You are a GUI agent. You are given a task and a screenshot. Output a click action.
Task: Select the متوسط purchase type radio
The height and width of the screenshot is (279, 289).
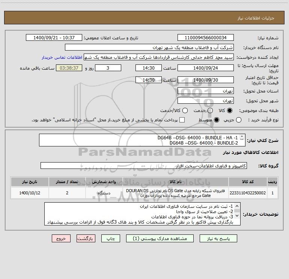(217, 120)
